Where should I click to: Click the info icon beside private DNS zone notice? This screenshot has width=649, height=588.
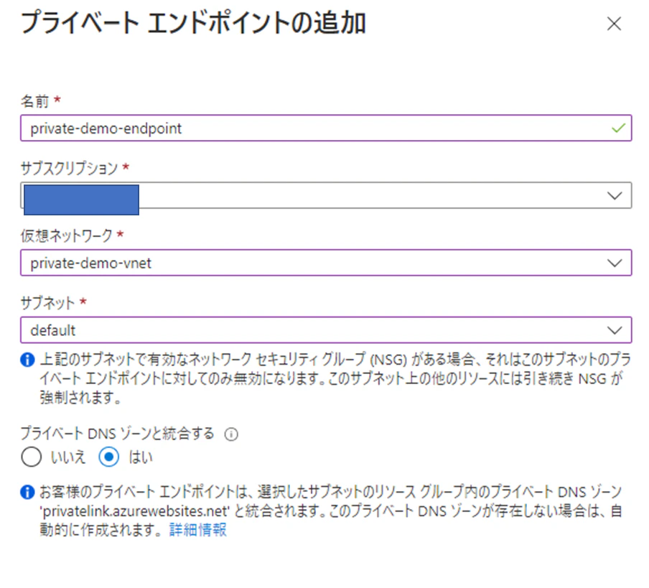pyautogui.click(x=27, y=492)
